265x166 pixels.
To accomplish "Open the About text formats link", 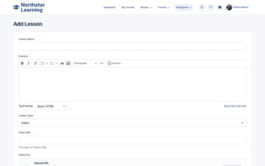I will coord(235,106).
